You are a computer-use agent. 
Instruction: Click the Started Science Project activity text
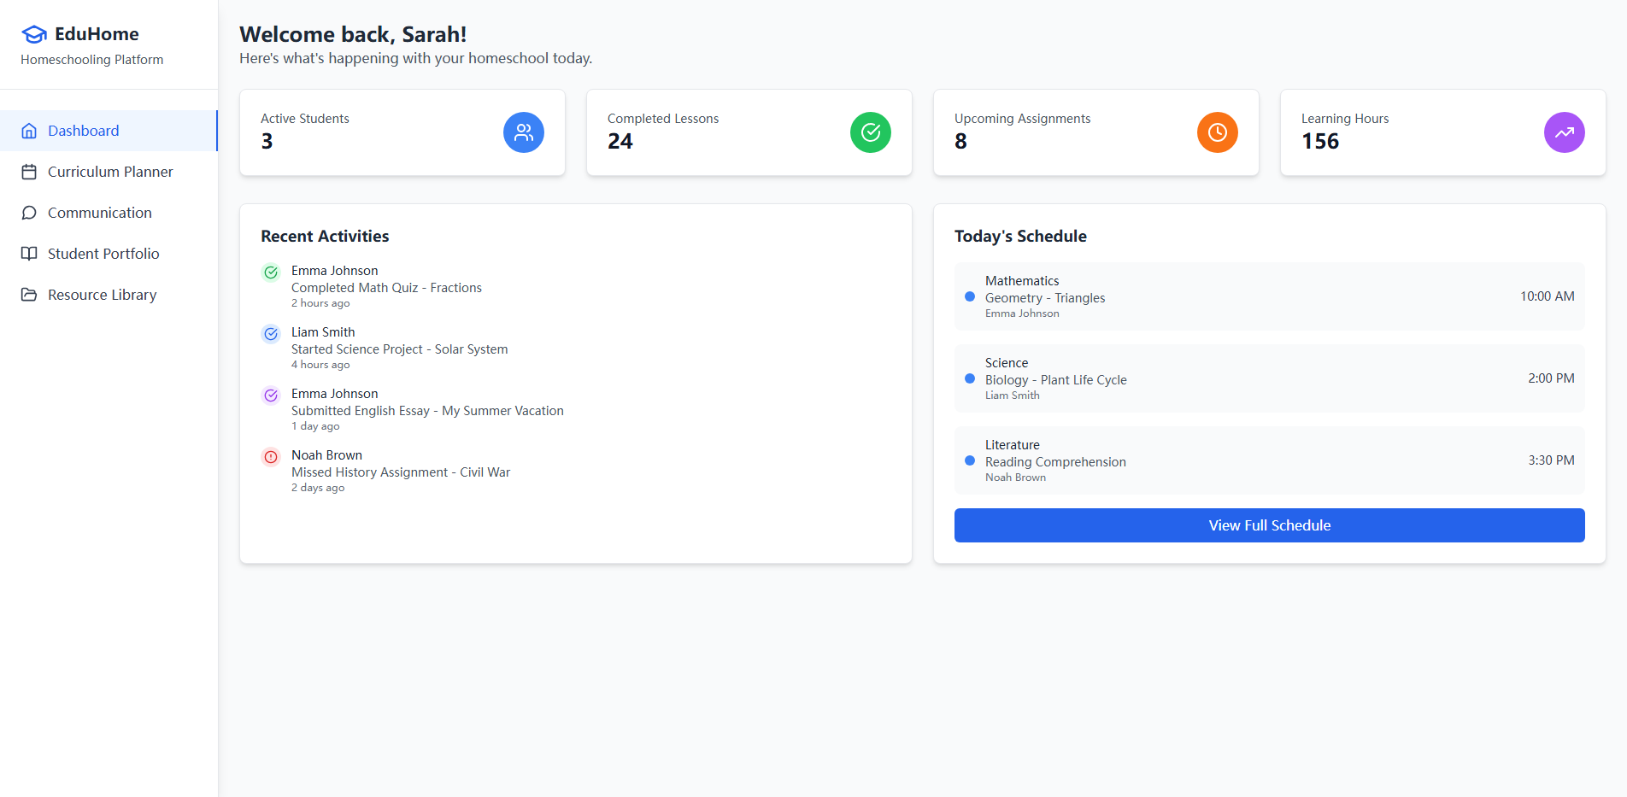click(399, 349)
